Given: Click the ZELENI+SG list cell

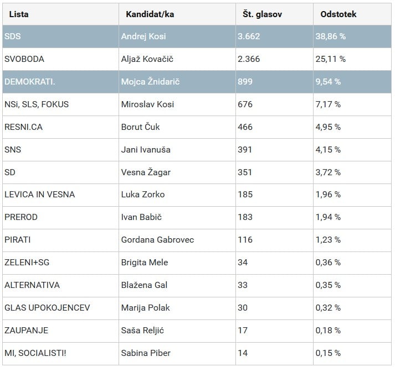Looking at the screenshot, I should tap(27, 263).
